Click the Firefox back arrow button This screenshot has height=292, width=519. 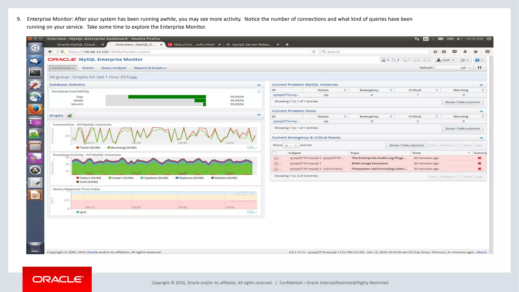coord(50,52)
